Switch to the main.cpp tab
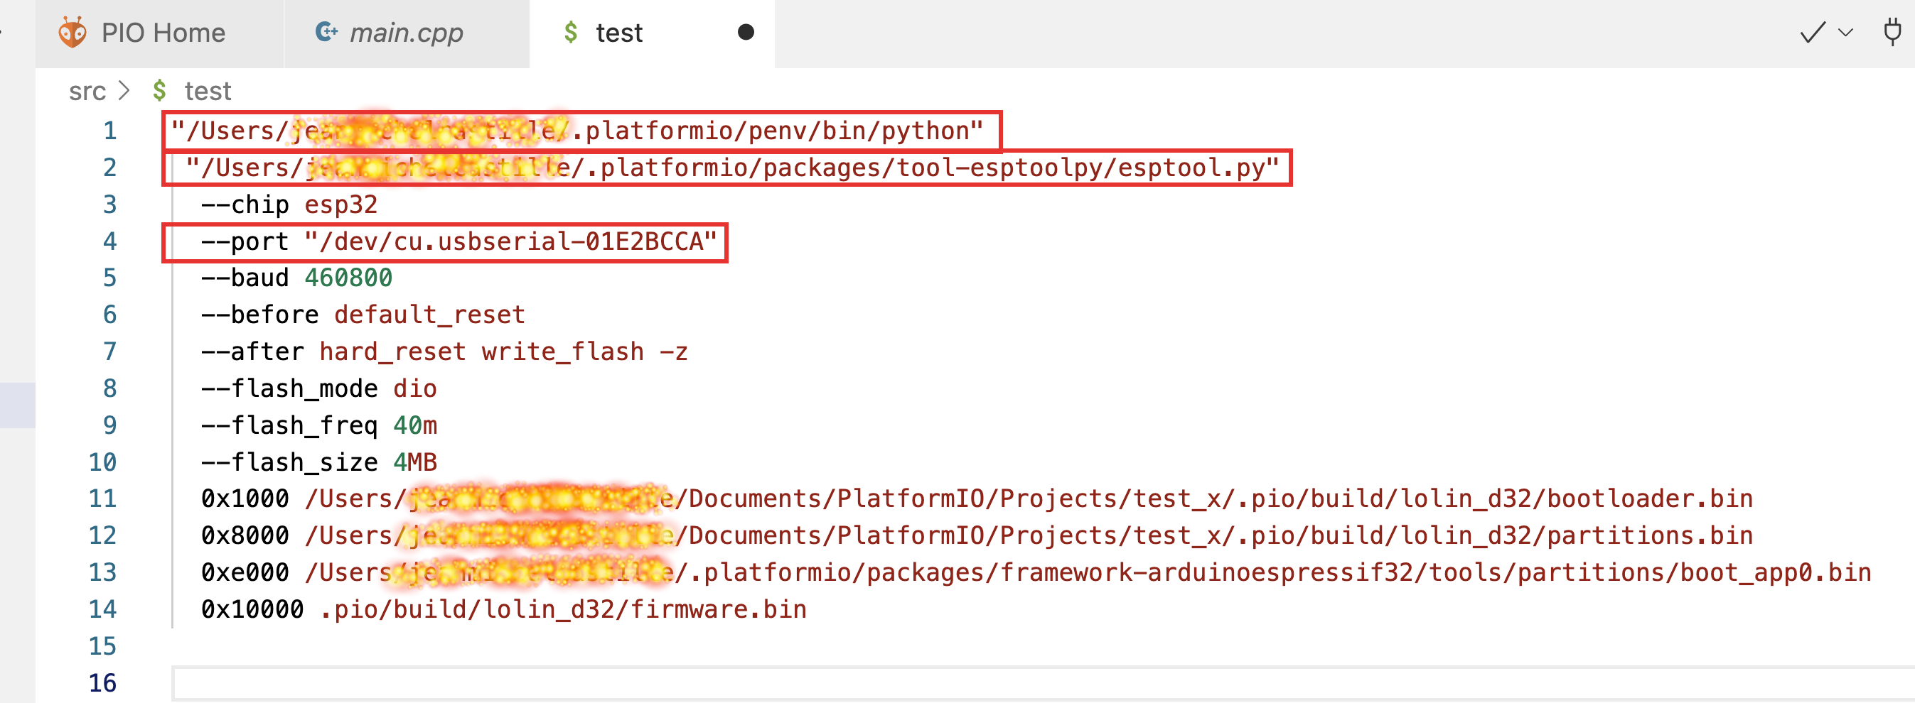The width and height of the screenshot is (1915, 703). 406,33
